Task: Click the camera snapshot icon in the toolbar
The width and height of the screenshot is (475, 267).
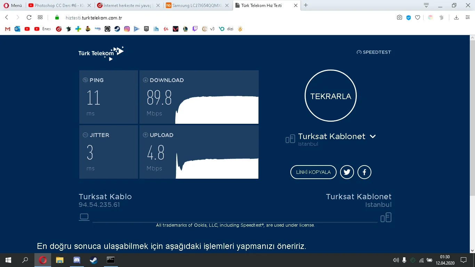Action: (x=399, y=17)
